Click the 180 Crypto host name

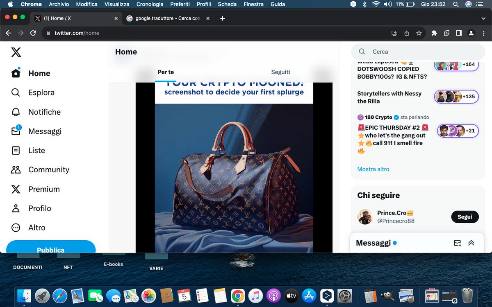[378, 117]
